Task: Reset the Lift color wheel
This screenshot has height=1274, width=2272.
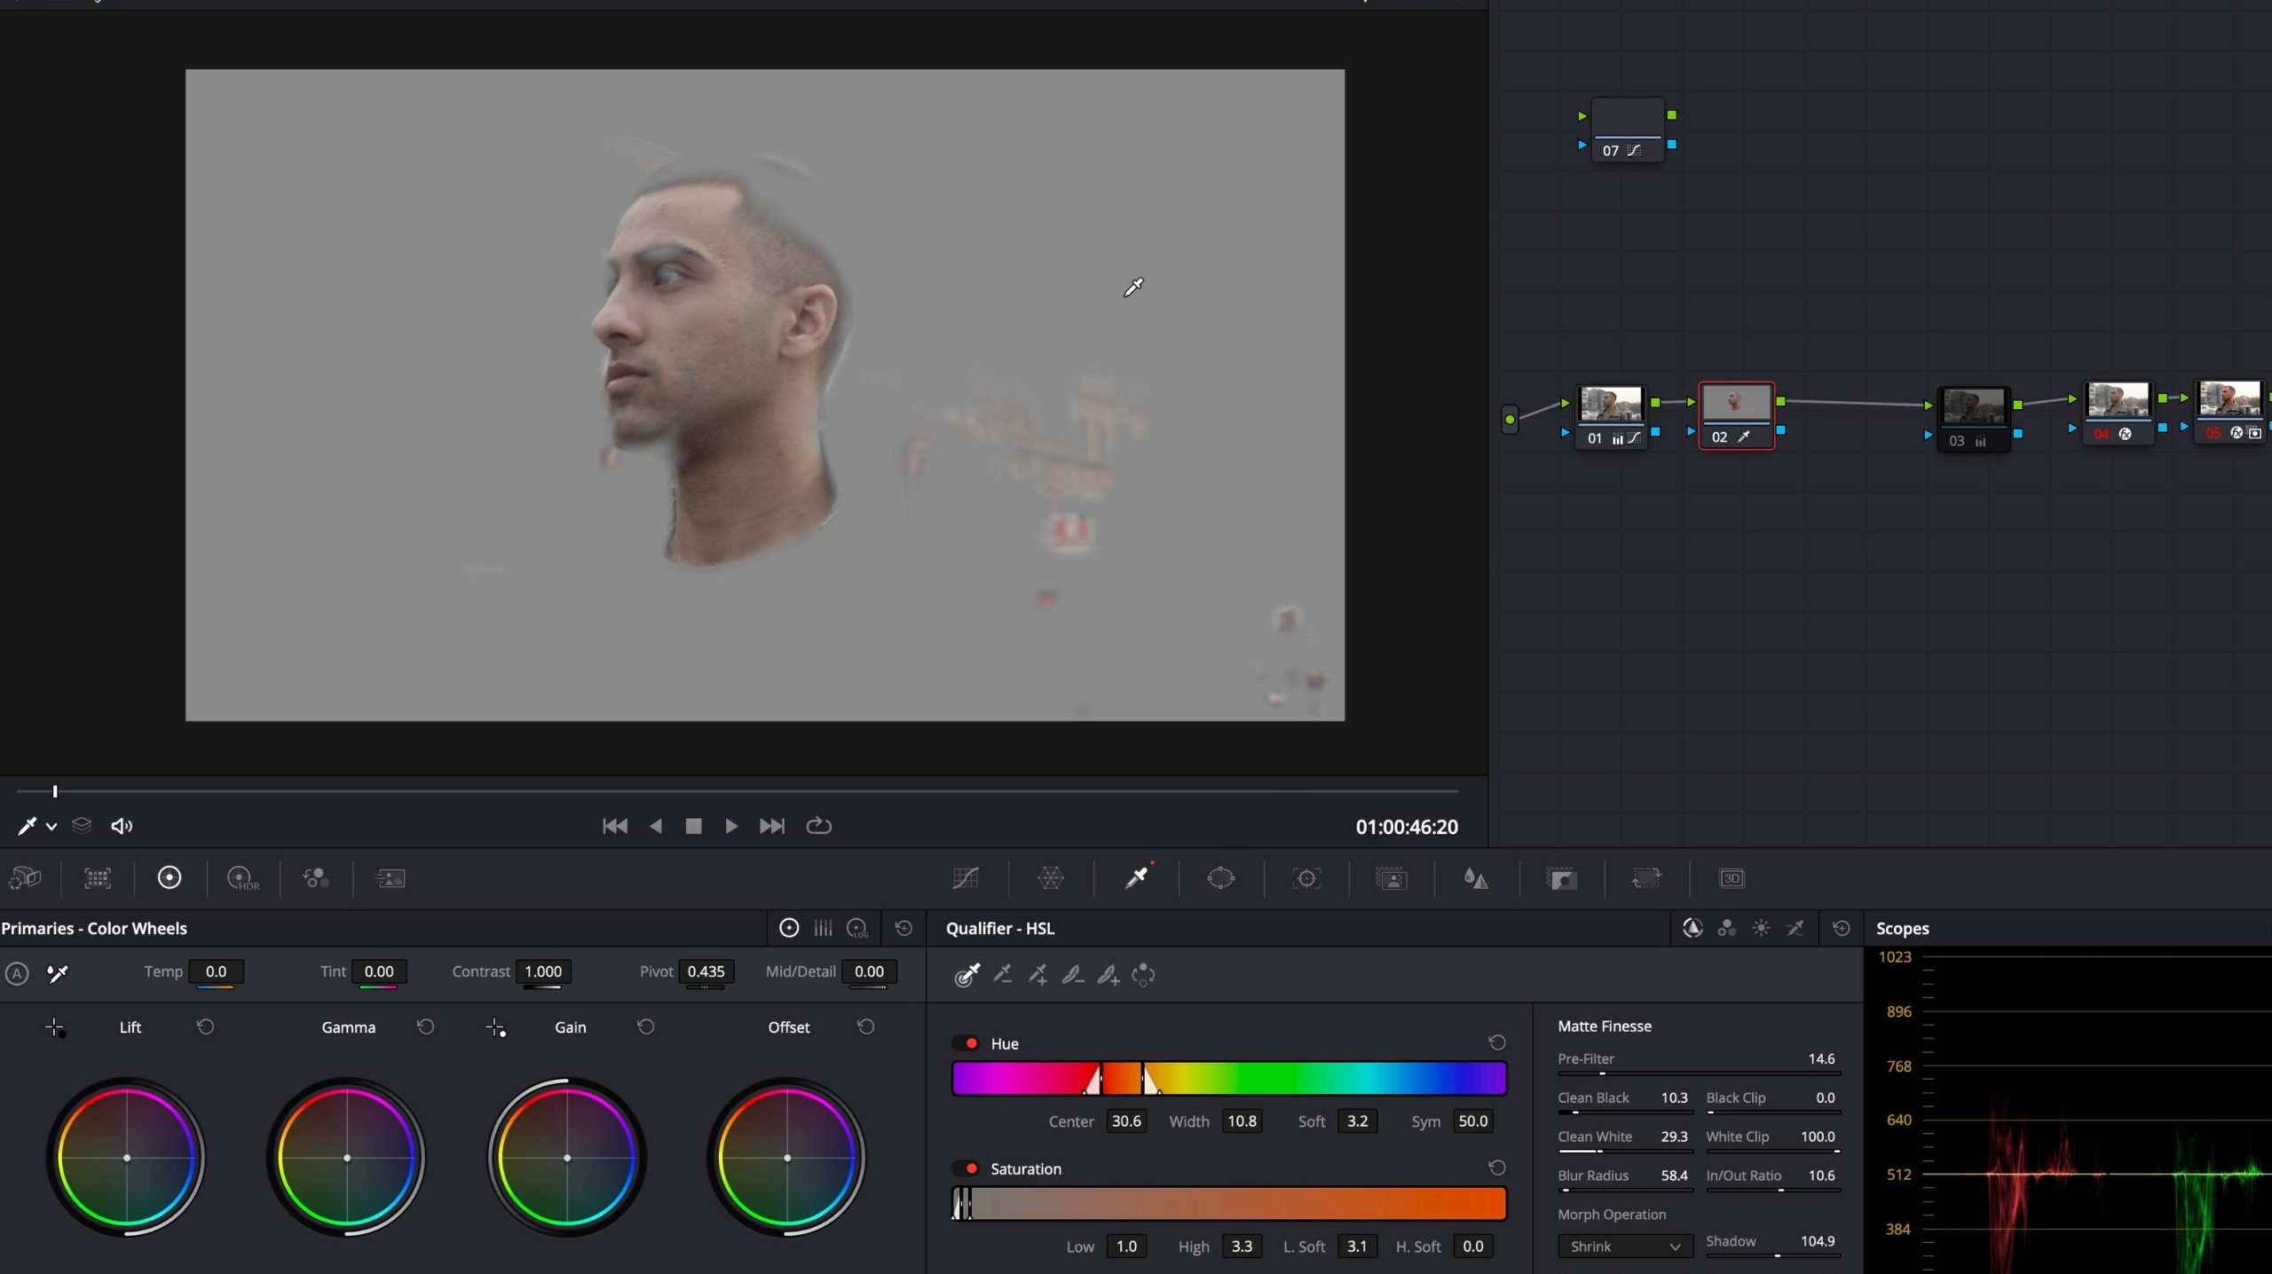Action: point(205,1026)
